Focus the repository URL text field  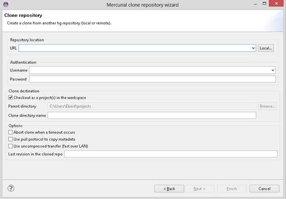coord(134,48)
